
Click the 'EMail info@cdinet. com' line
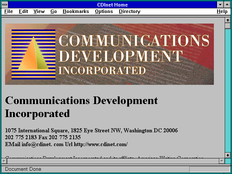(66, 144)
